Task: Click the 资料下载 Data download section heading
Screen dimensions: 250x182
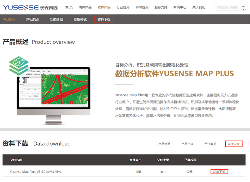Action: click(37, 144)
